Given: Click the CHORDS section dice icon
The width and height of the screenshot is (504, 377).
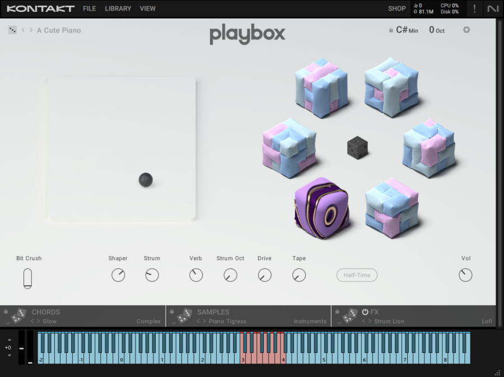Looking at the screenshot, I should pos(17,315).
